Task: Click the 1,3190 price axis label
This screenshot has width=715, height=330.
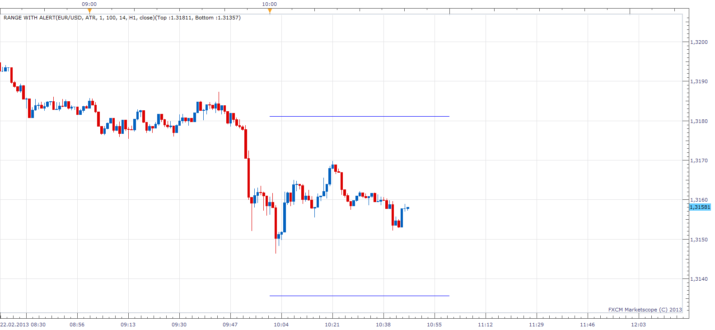Action: pyautogui.click(x=699, y=81)
